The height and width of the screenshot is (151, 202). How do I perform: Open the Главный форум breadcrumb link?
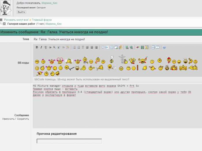click(42, 20)
